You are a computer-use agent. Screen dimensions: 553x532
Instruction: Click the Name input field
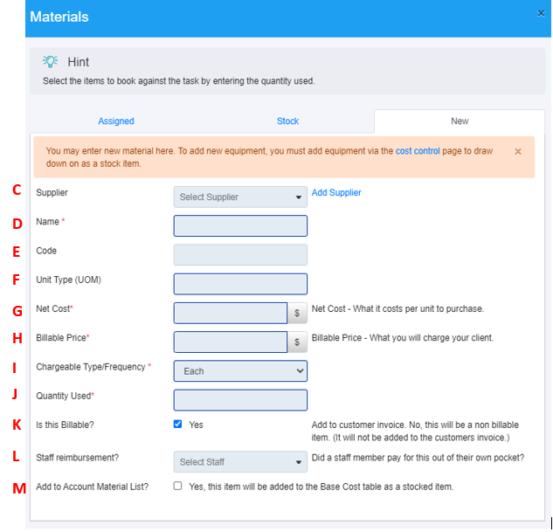[x=240, y=226]
